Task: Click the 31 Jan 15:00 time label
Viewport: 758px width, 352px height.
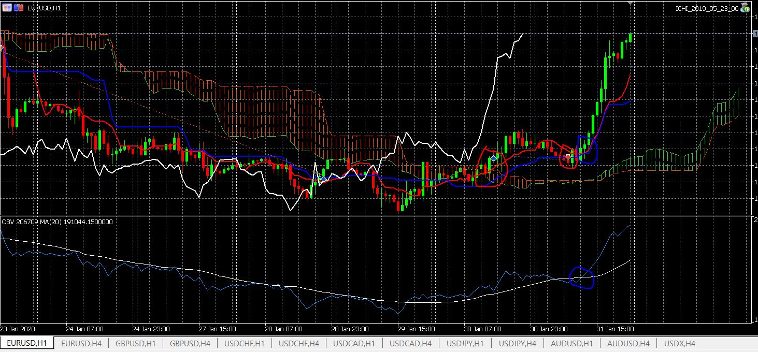Action: coord(616,329)
